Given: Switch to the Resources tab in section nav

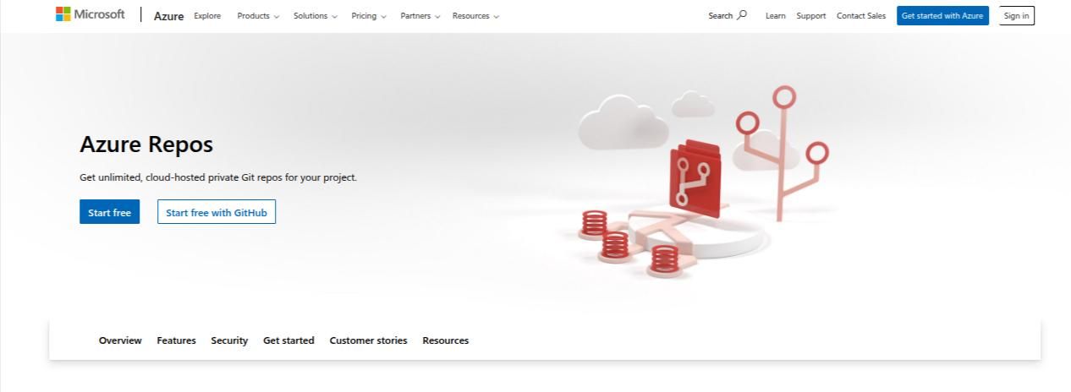Looking at the screenshot, I should point(445,340).
